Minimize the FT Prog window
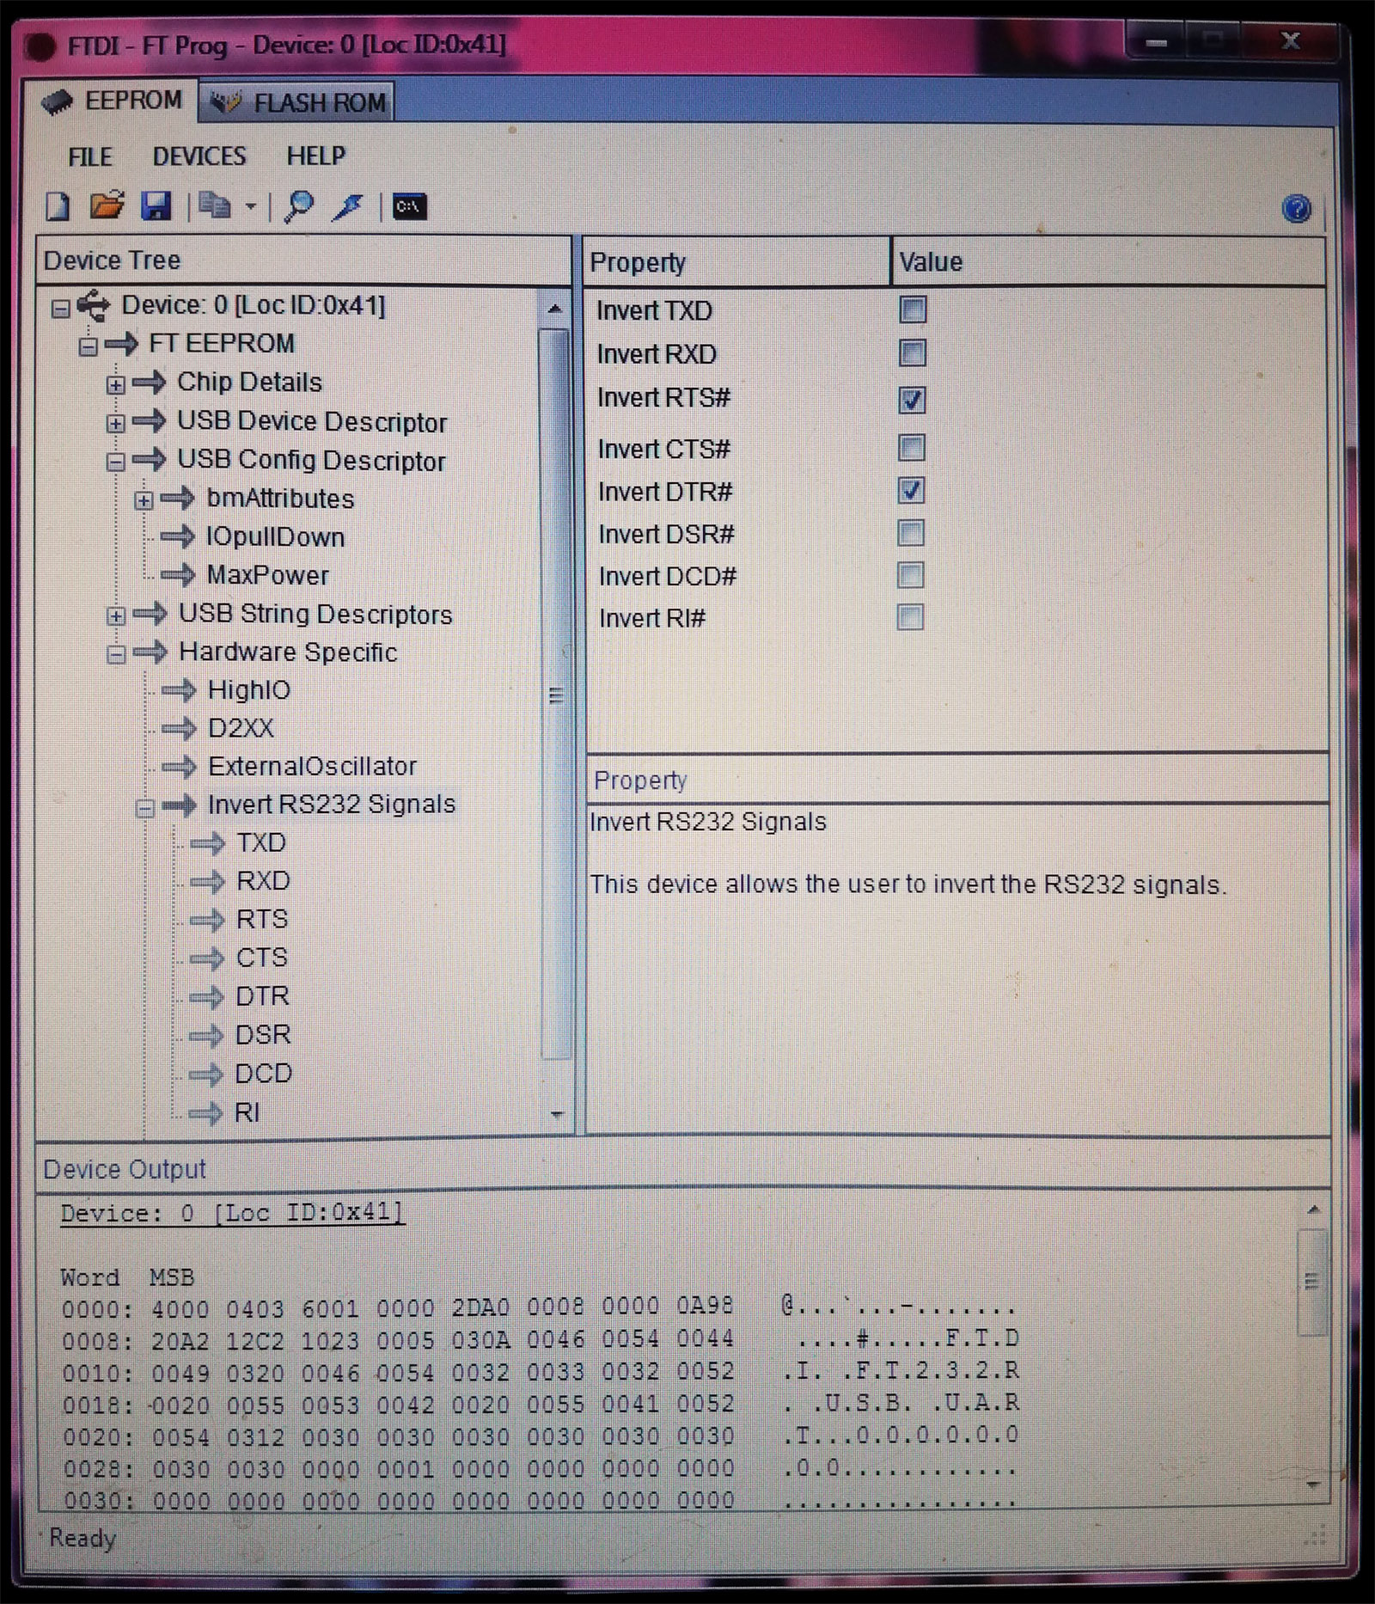 pos(1157,42)
